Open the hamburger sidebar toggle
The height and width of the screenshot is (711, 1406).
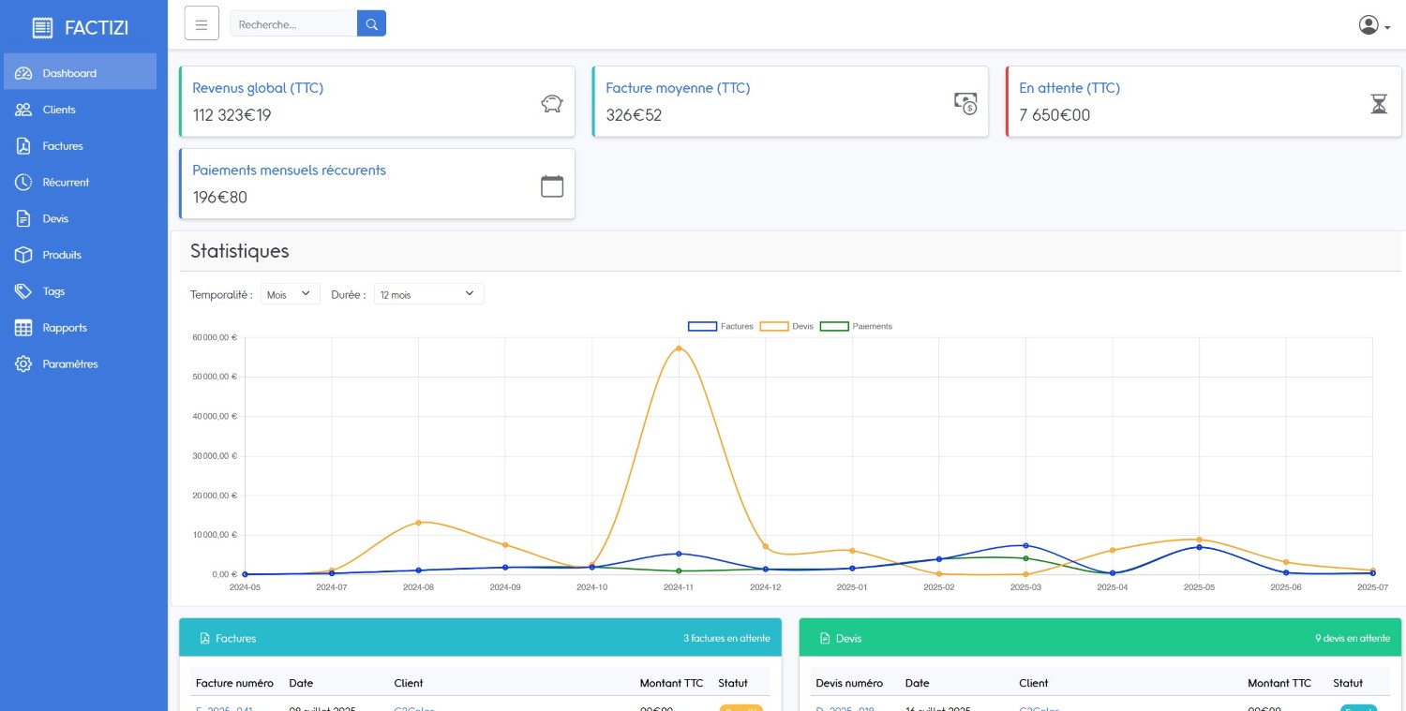click(202, 23)
